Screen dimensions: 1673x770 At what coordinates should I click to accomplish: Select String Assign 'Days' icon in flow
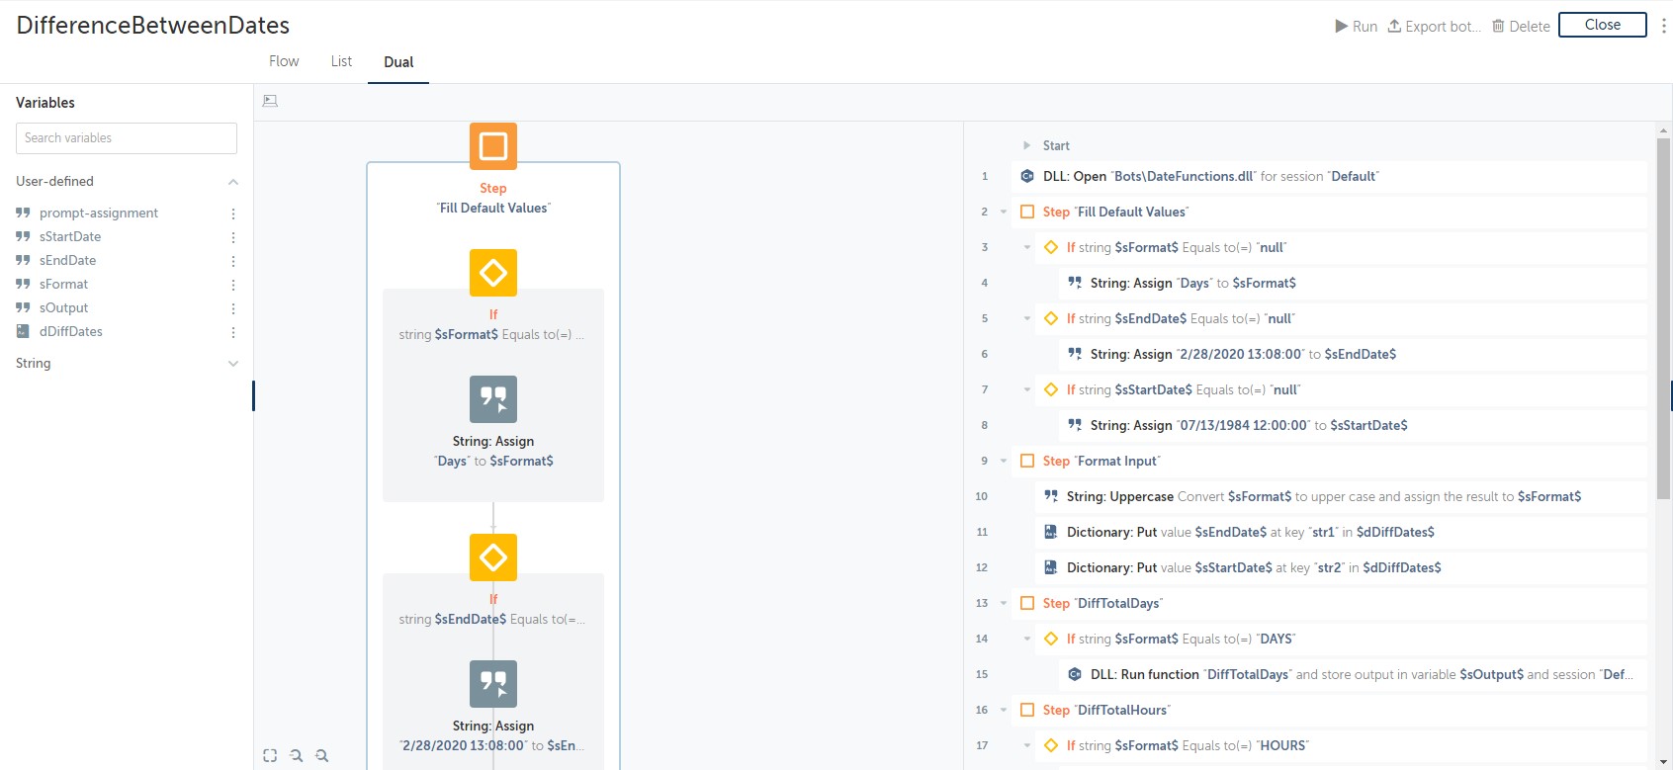click(x=493, y=399)
